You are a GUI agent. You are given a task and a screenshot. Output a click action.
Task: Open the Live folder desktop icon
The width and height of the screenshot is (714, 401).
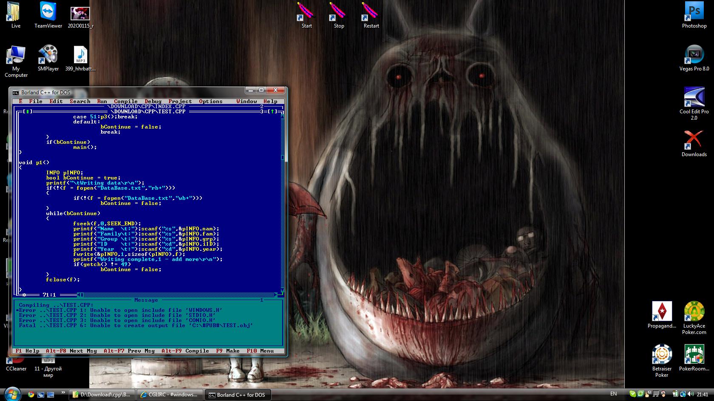click(x=16, y=15)
